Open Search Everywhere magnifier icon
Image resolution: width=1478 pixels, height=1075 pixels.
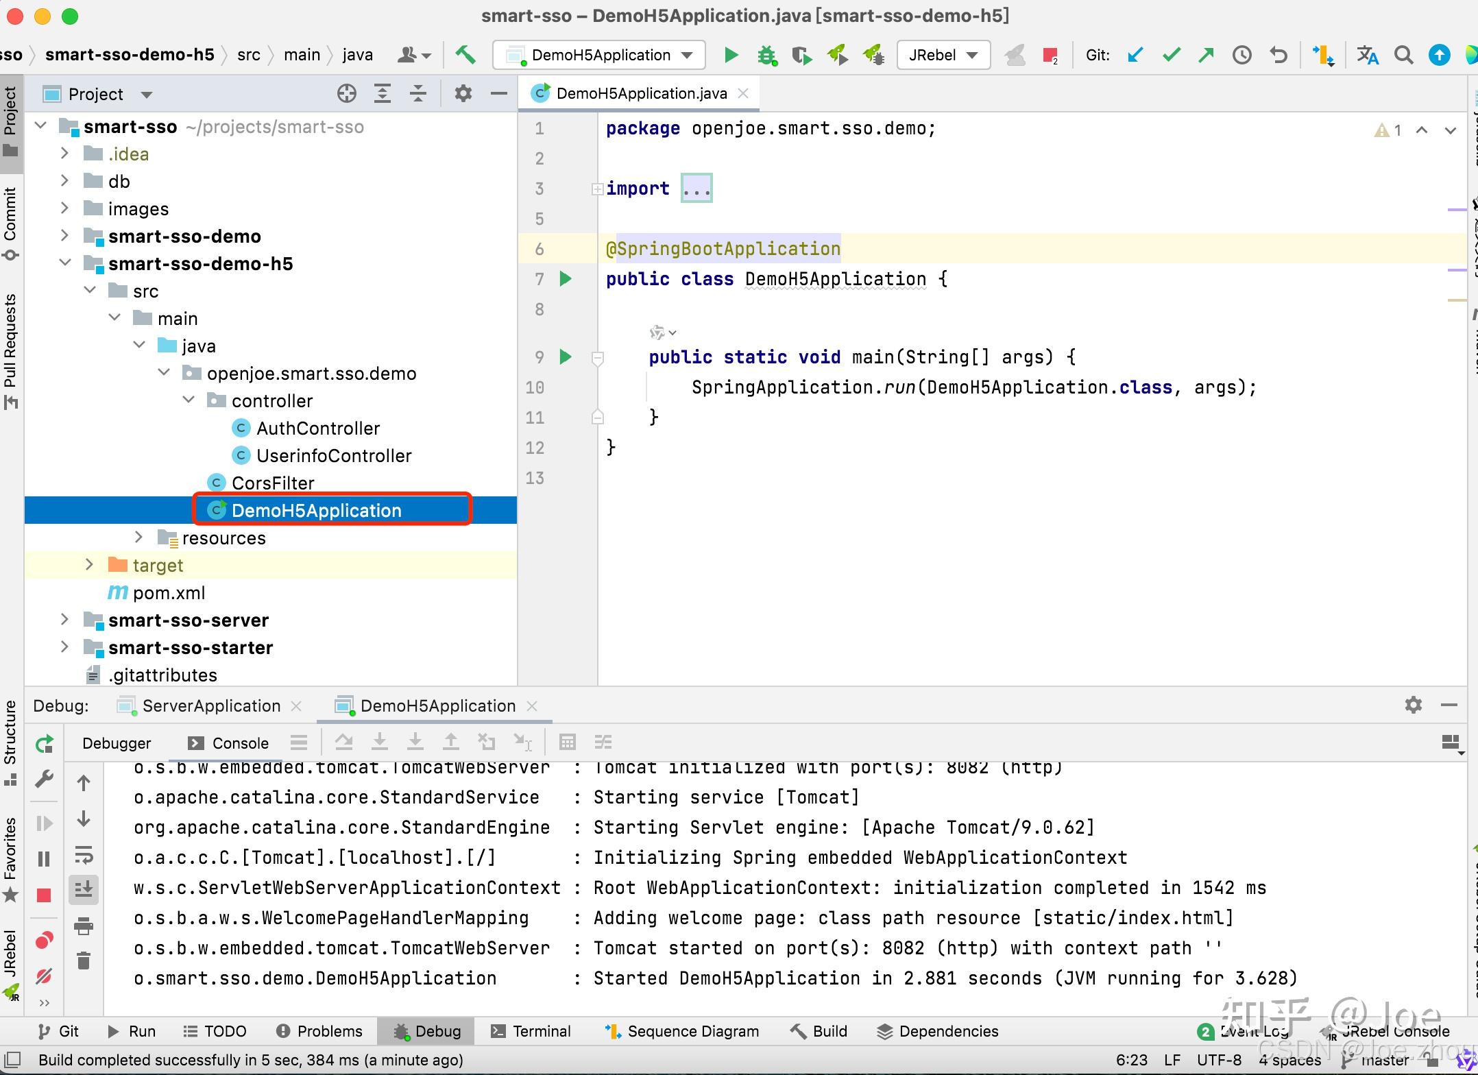(1403, 55)
